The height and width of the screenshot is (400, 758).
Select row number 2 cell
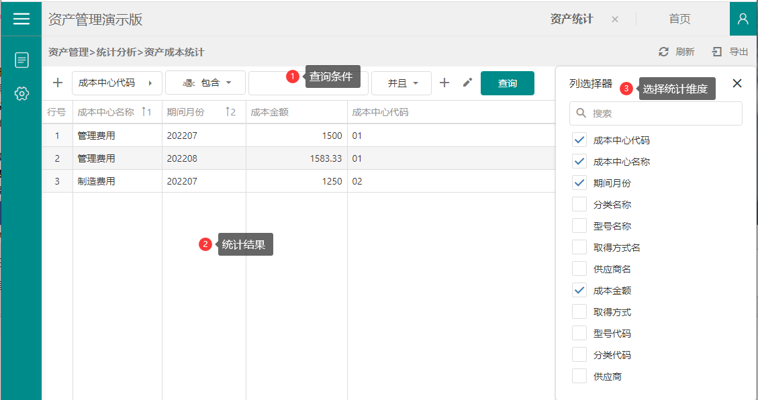pyautogui.click(x=57, y=158)
